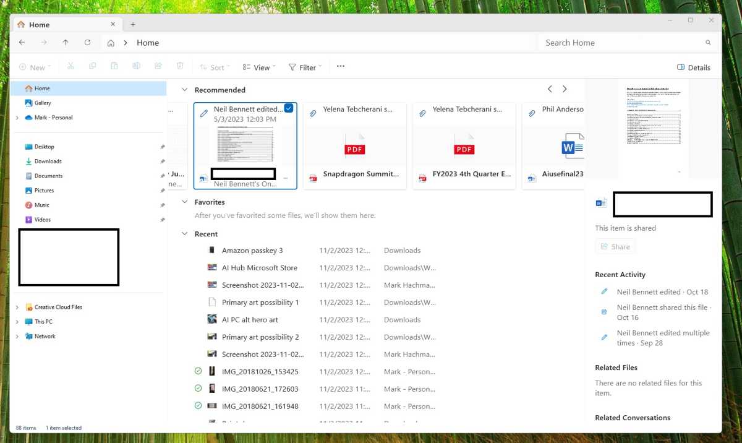Click in the Search Home field
The width and height of the screenshot is (742, 443).
point(621,43)
